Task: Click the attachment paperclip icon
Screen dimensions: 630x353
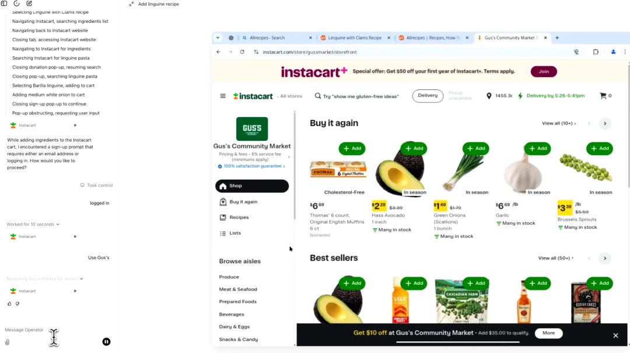Action: [x=7, y=342]
